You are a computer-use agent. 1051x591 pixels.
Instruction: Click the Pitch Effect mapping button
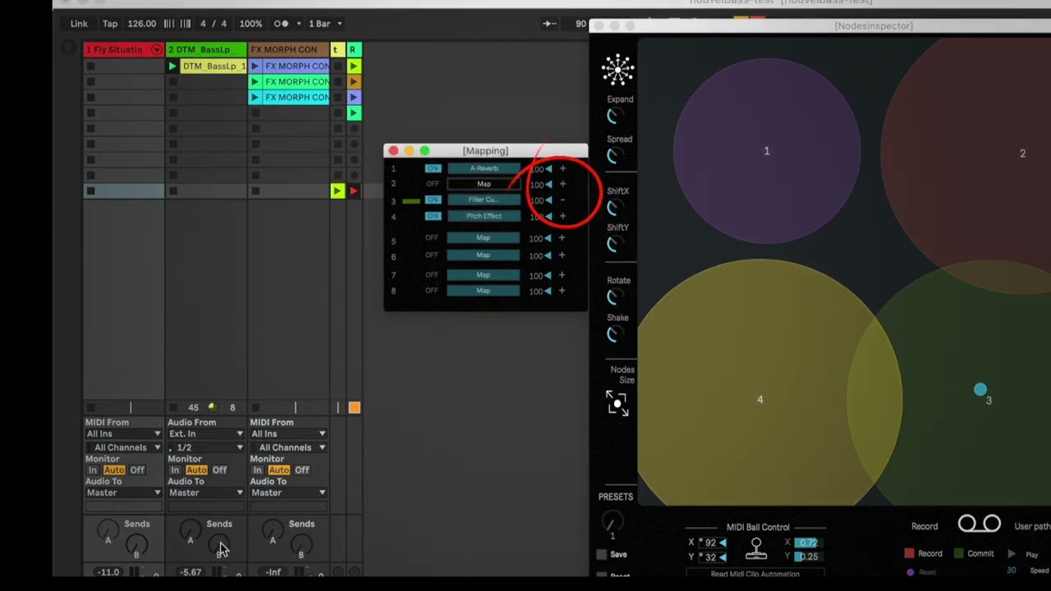[x=484, y=216]
